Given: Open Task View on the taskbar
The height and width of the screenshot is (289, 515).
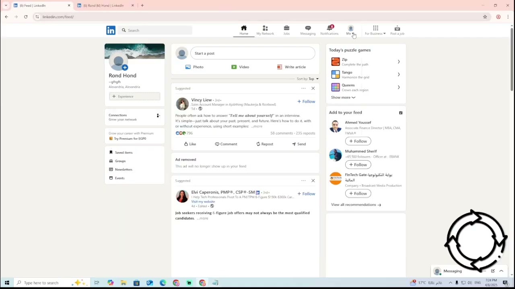Looking at the screenshot, I should 97,283.
